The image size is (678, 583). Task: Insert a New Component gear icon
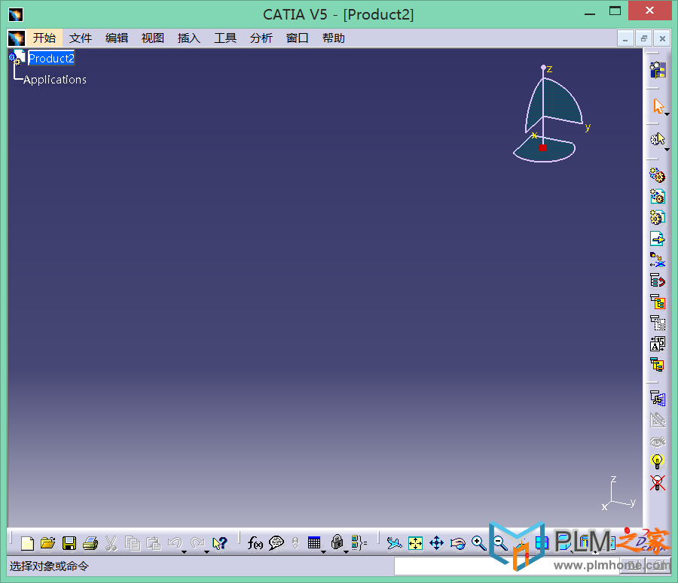pos(657,175)
